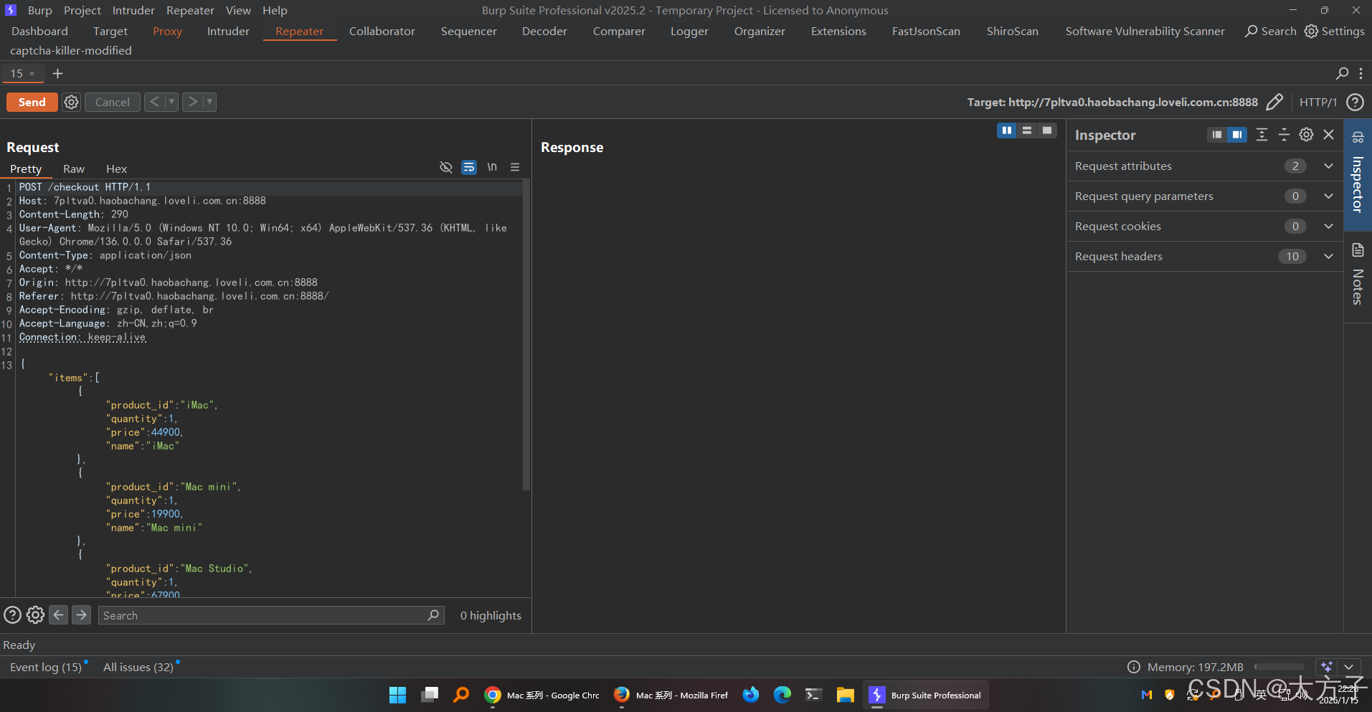Screen dimensions: 1372x712
Task: Go to the previous request in history
Action: (x=154, y=102)
